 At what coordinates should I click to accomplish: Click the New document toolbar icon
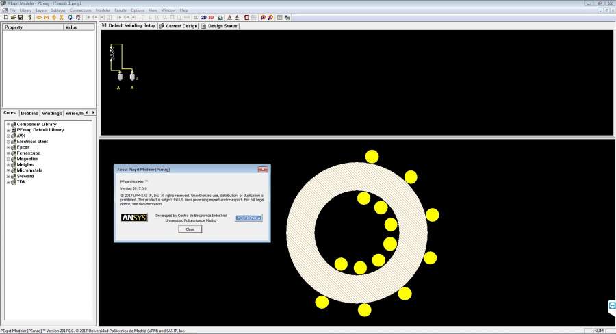pyautogui.click(x=6, y=18)
